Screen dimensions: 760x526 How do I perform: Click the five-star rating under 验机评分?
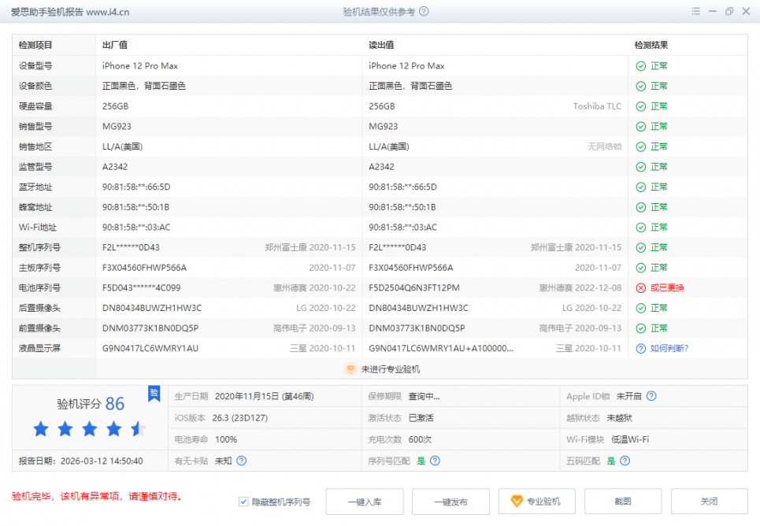(89, 429)
